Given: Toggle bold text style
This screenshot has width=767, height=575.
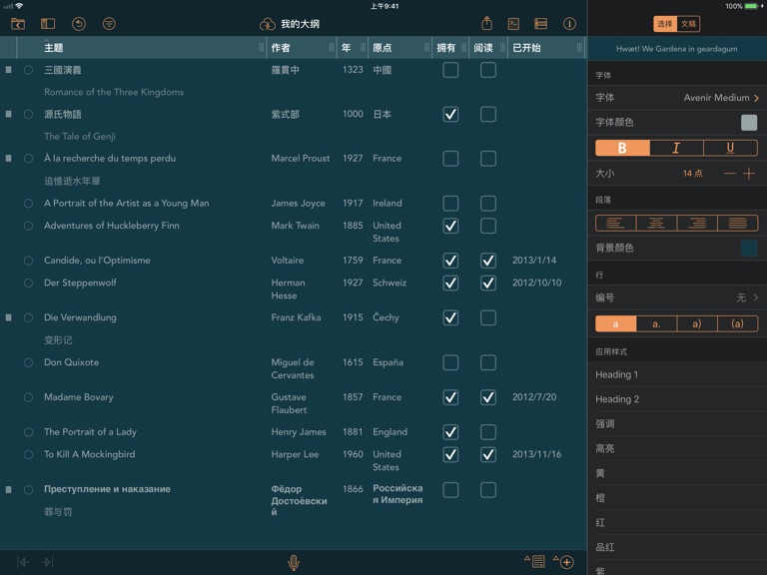Looking at the screenshot, I should (623, 148).
